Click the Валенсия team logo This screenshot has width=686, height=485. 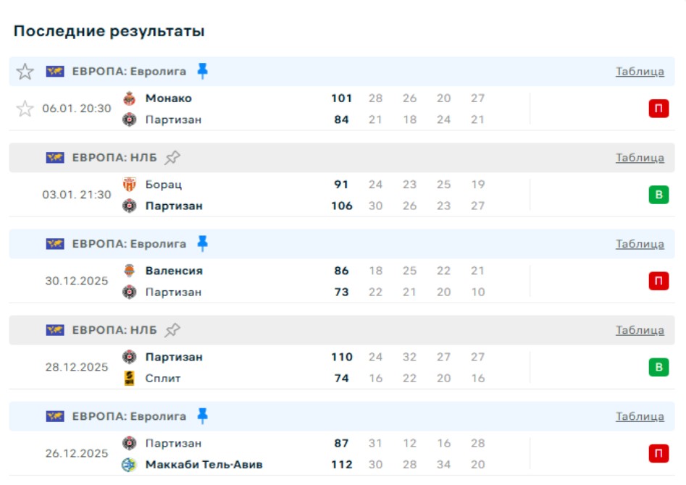click(130, 271)
